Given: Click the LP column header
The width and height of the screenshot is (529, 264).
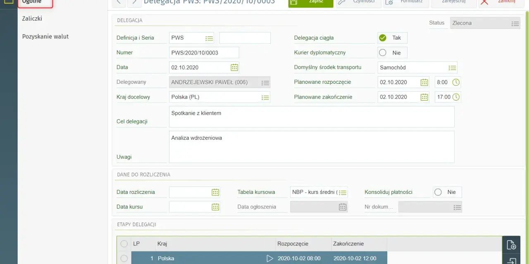Looking at the screenshot, I should pos(143,244).
